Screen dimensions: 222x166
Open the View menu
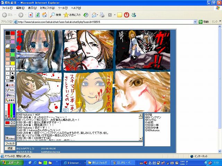point(32,8)
